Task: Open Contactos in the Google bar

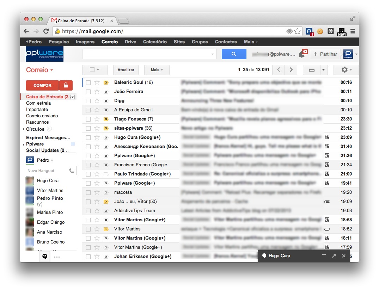Action: (226, 42)
